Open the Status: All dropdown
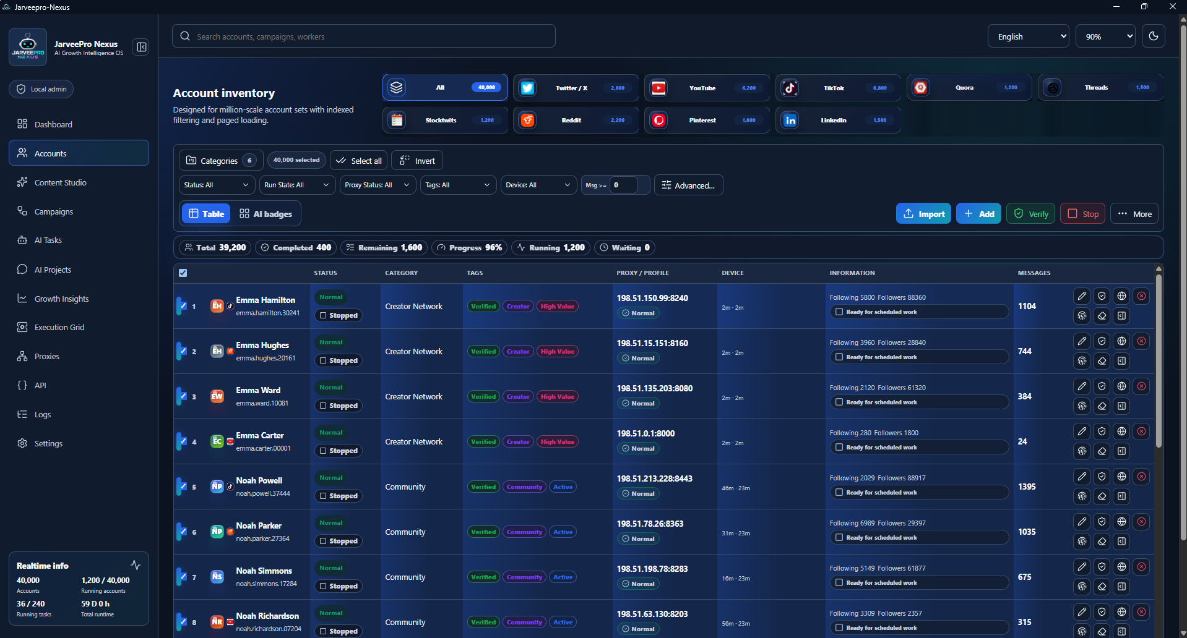Viewport: 1187px width, 638px height. point(217,185)
